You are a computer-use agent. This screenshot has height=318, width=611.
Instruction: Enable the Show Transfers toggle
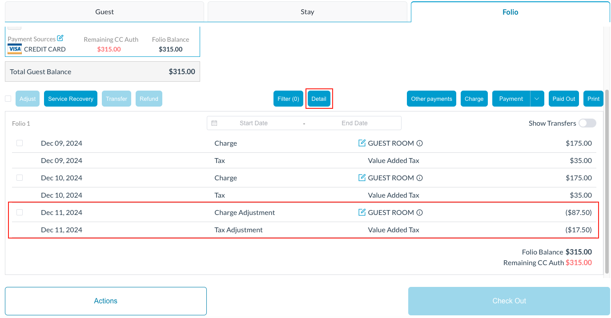(x=587, y=123)
